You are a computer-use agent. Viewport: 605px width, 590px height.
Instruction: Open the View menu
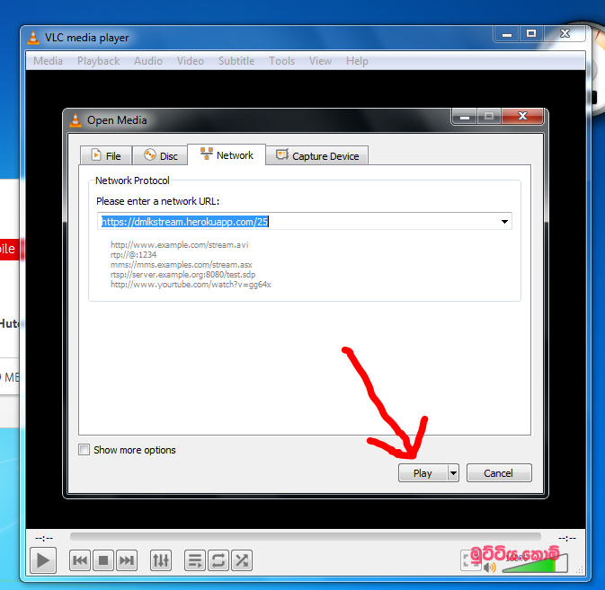320,61
